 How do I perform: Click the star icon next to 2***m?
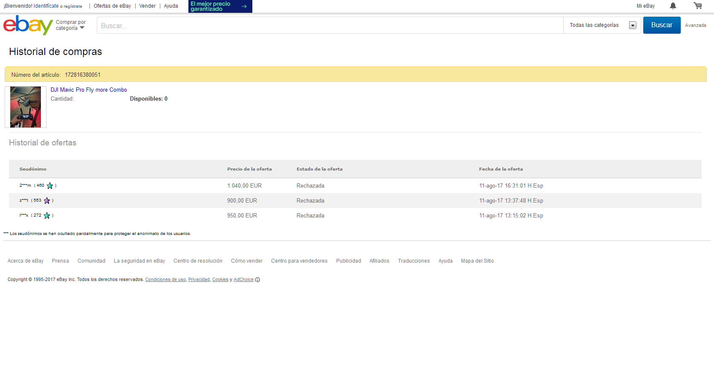coord(50,186)
